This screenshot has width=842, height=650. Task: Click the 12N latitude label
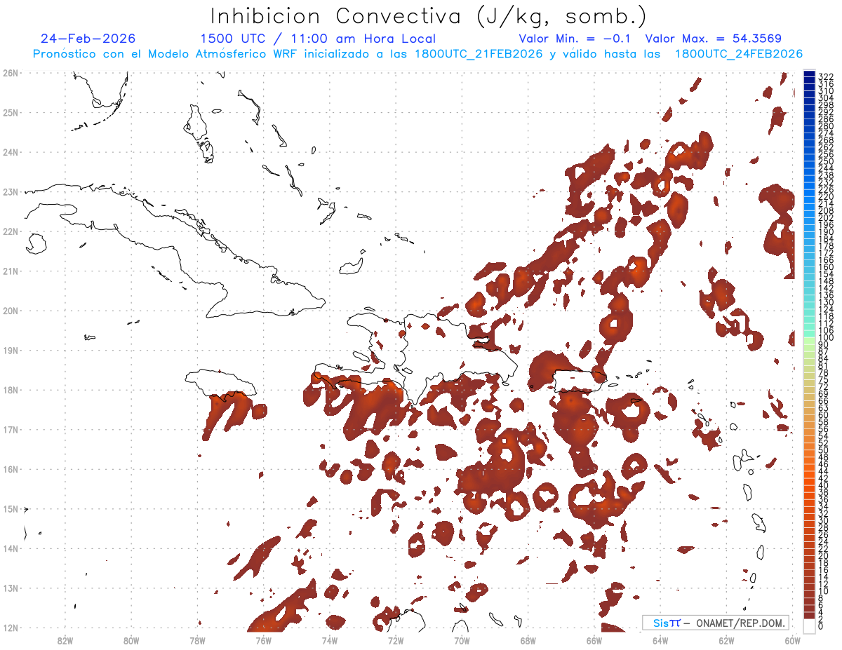[11, 628]
